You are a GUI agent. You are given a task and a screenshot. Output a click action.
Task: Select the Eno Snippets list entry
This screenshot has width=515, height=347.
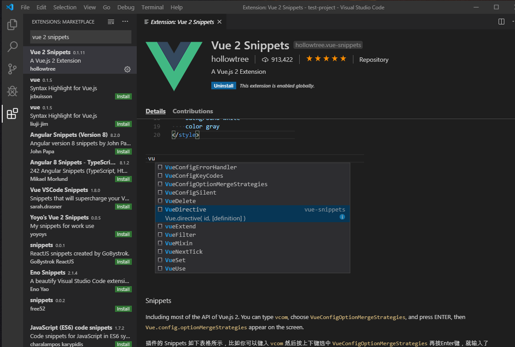[x=80, y=281]
